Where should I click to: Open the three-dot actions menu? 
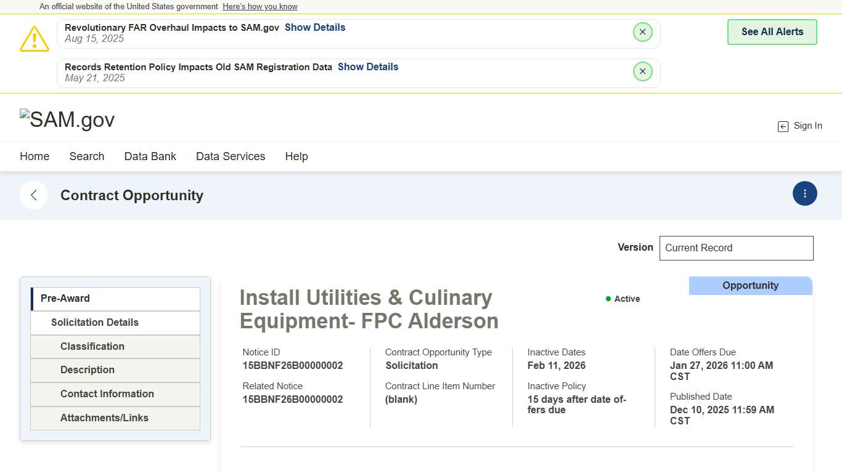pyautogui.click(x=804, y=193)
